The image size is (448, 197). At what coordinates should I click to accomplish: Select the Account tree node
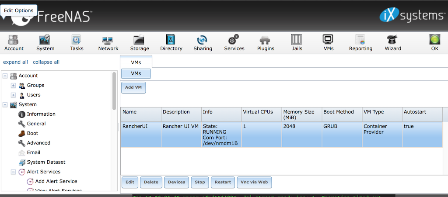click(28, 76)
